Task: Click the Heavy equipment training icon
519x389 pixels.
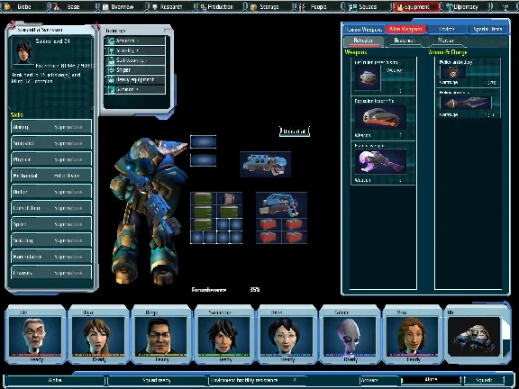Action: [x=112, y=80]
